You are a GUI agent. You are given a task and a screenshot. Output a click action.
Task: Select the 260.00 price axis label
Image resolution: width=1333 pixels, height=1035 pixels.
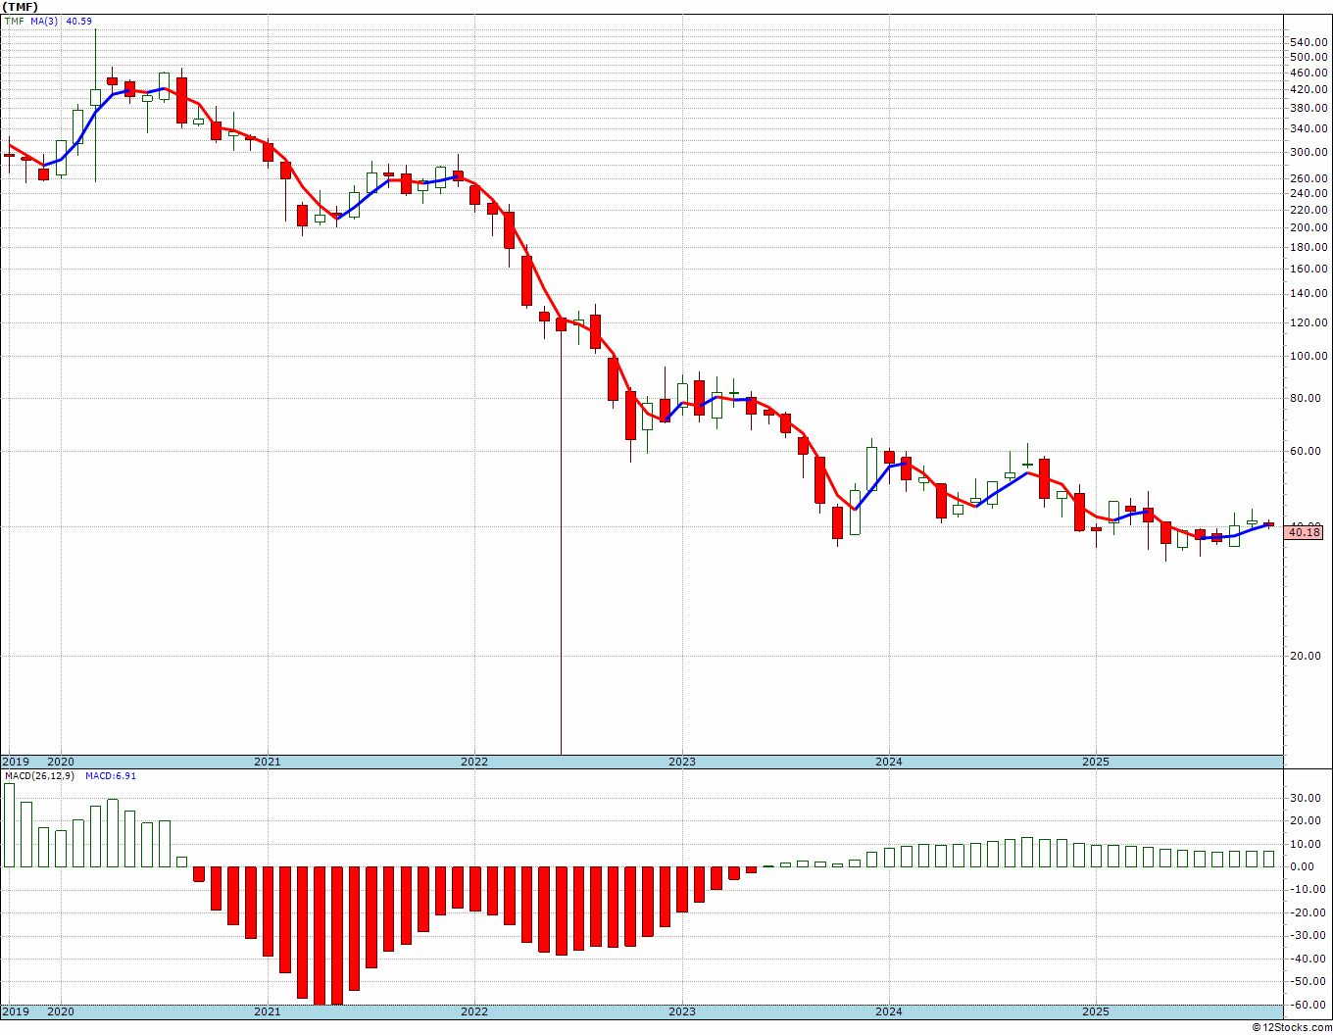(x=1309, y=178)
